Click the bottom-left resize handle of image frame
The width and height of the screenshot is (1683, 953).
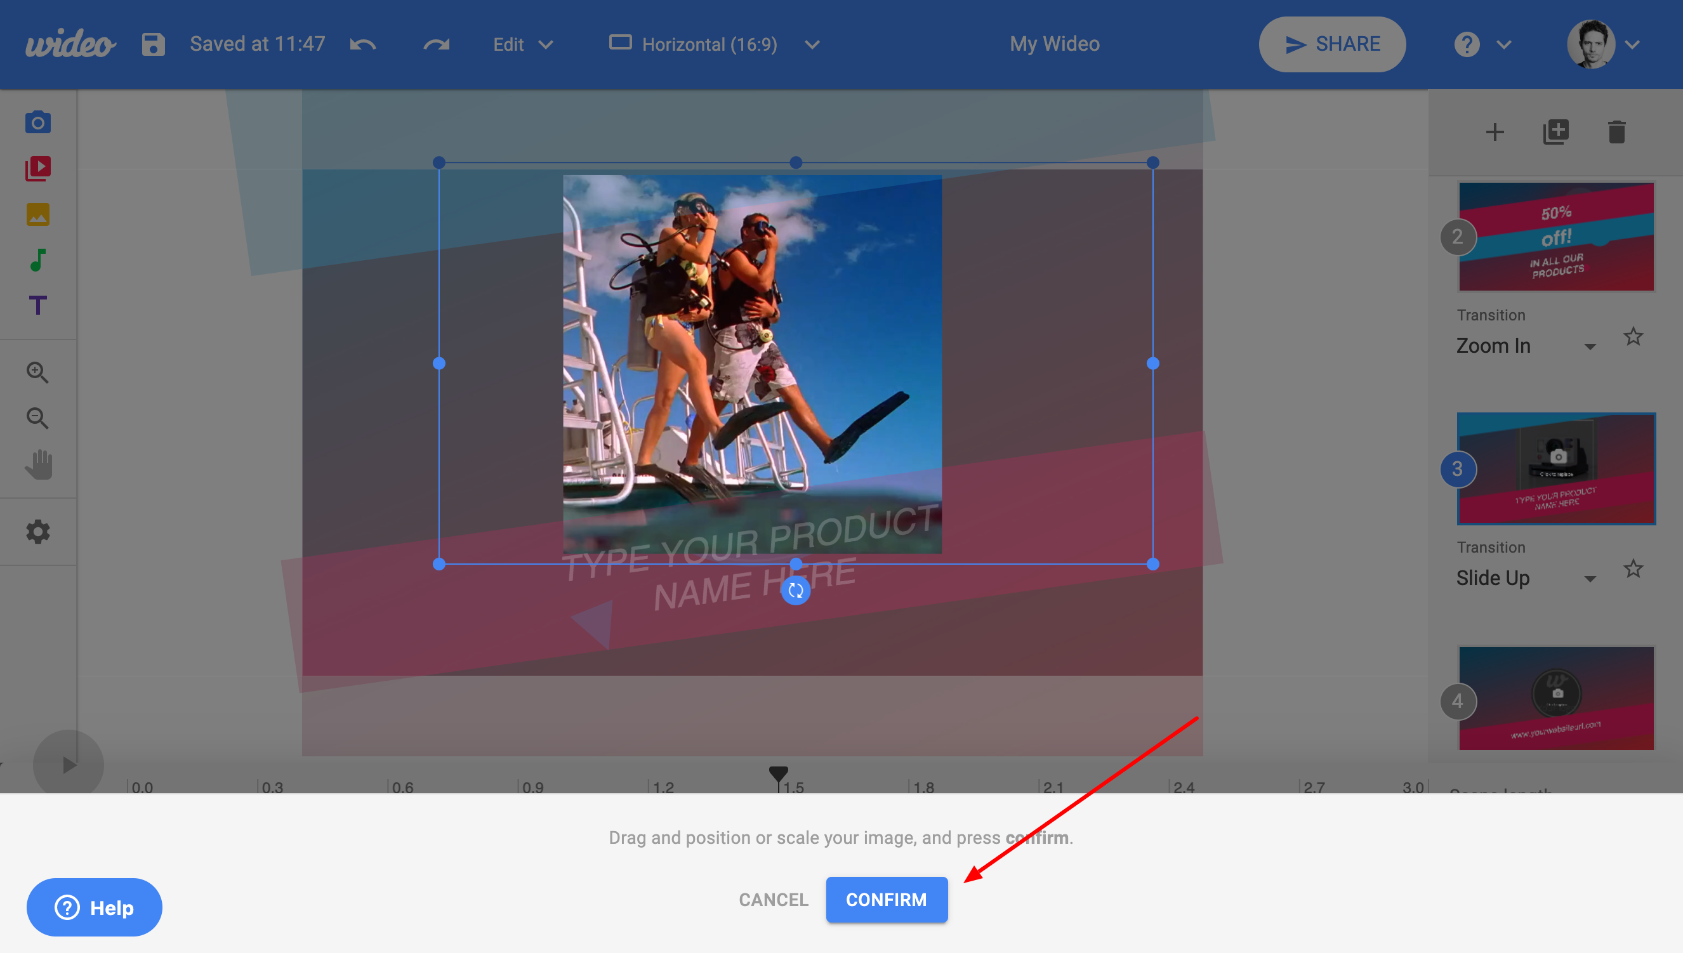439,563
